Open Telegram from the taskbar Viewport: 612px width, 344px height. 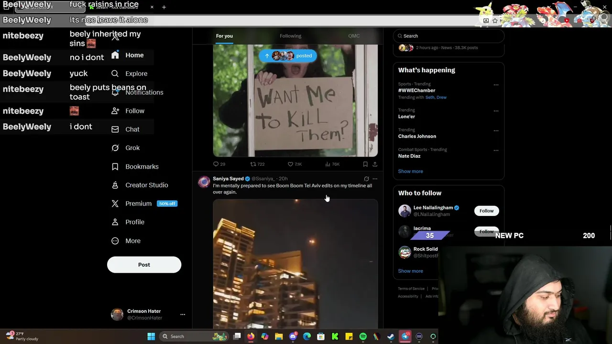coord(405,336)
